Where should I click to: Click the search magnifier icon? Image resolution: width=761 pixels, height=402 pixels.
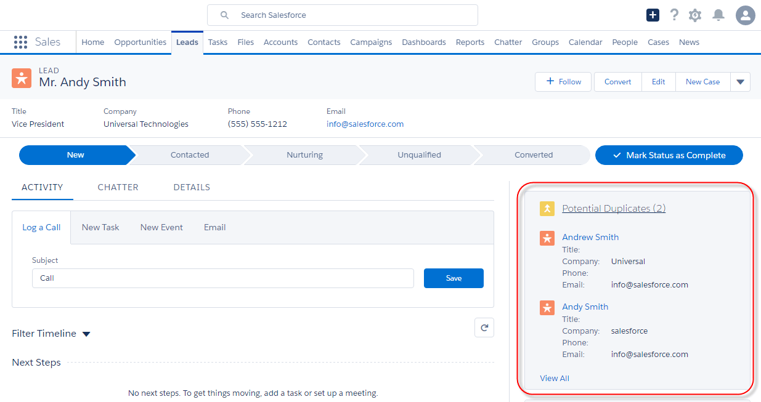224,15
